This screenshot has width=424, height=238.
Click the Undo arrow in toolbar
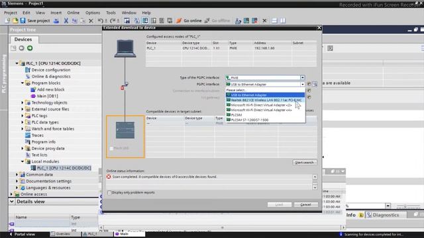(100, 20)
